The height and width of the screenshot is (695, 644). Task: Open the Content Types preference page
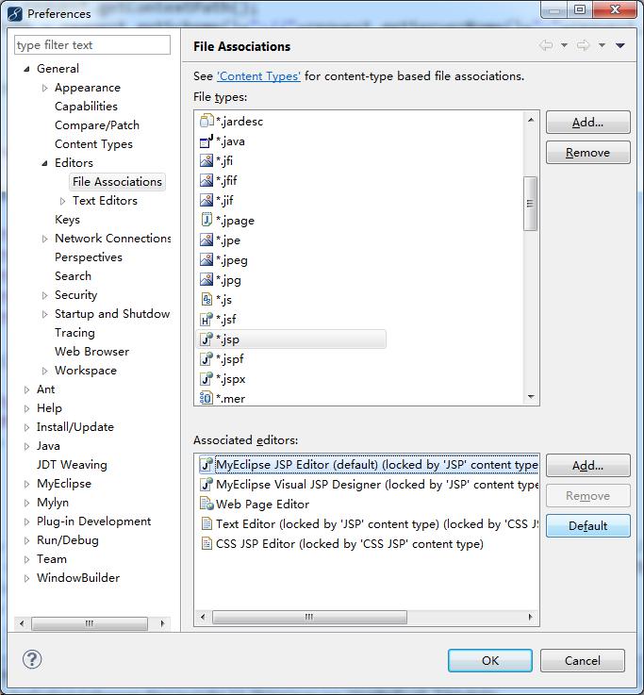coord(93,144)
